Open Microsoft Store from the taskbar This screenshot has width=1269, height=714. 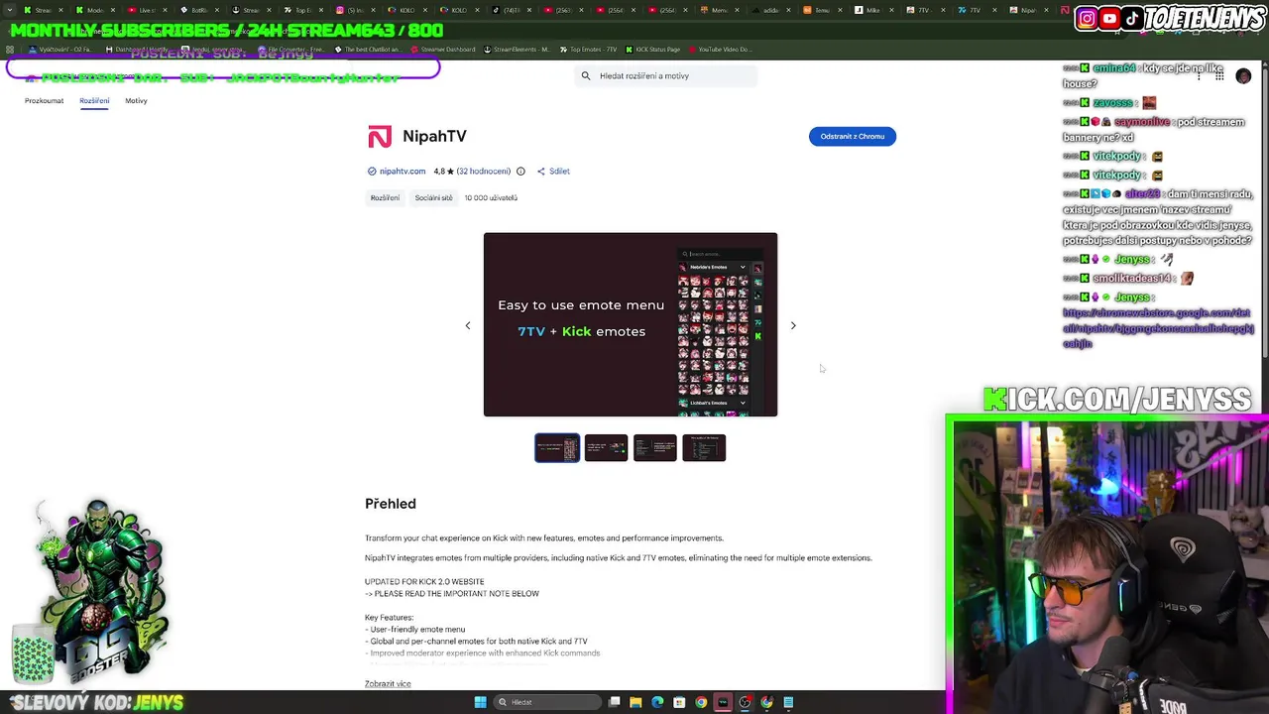pyautogui.click(x=679, y=702)
